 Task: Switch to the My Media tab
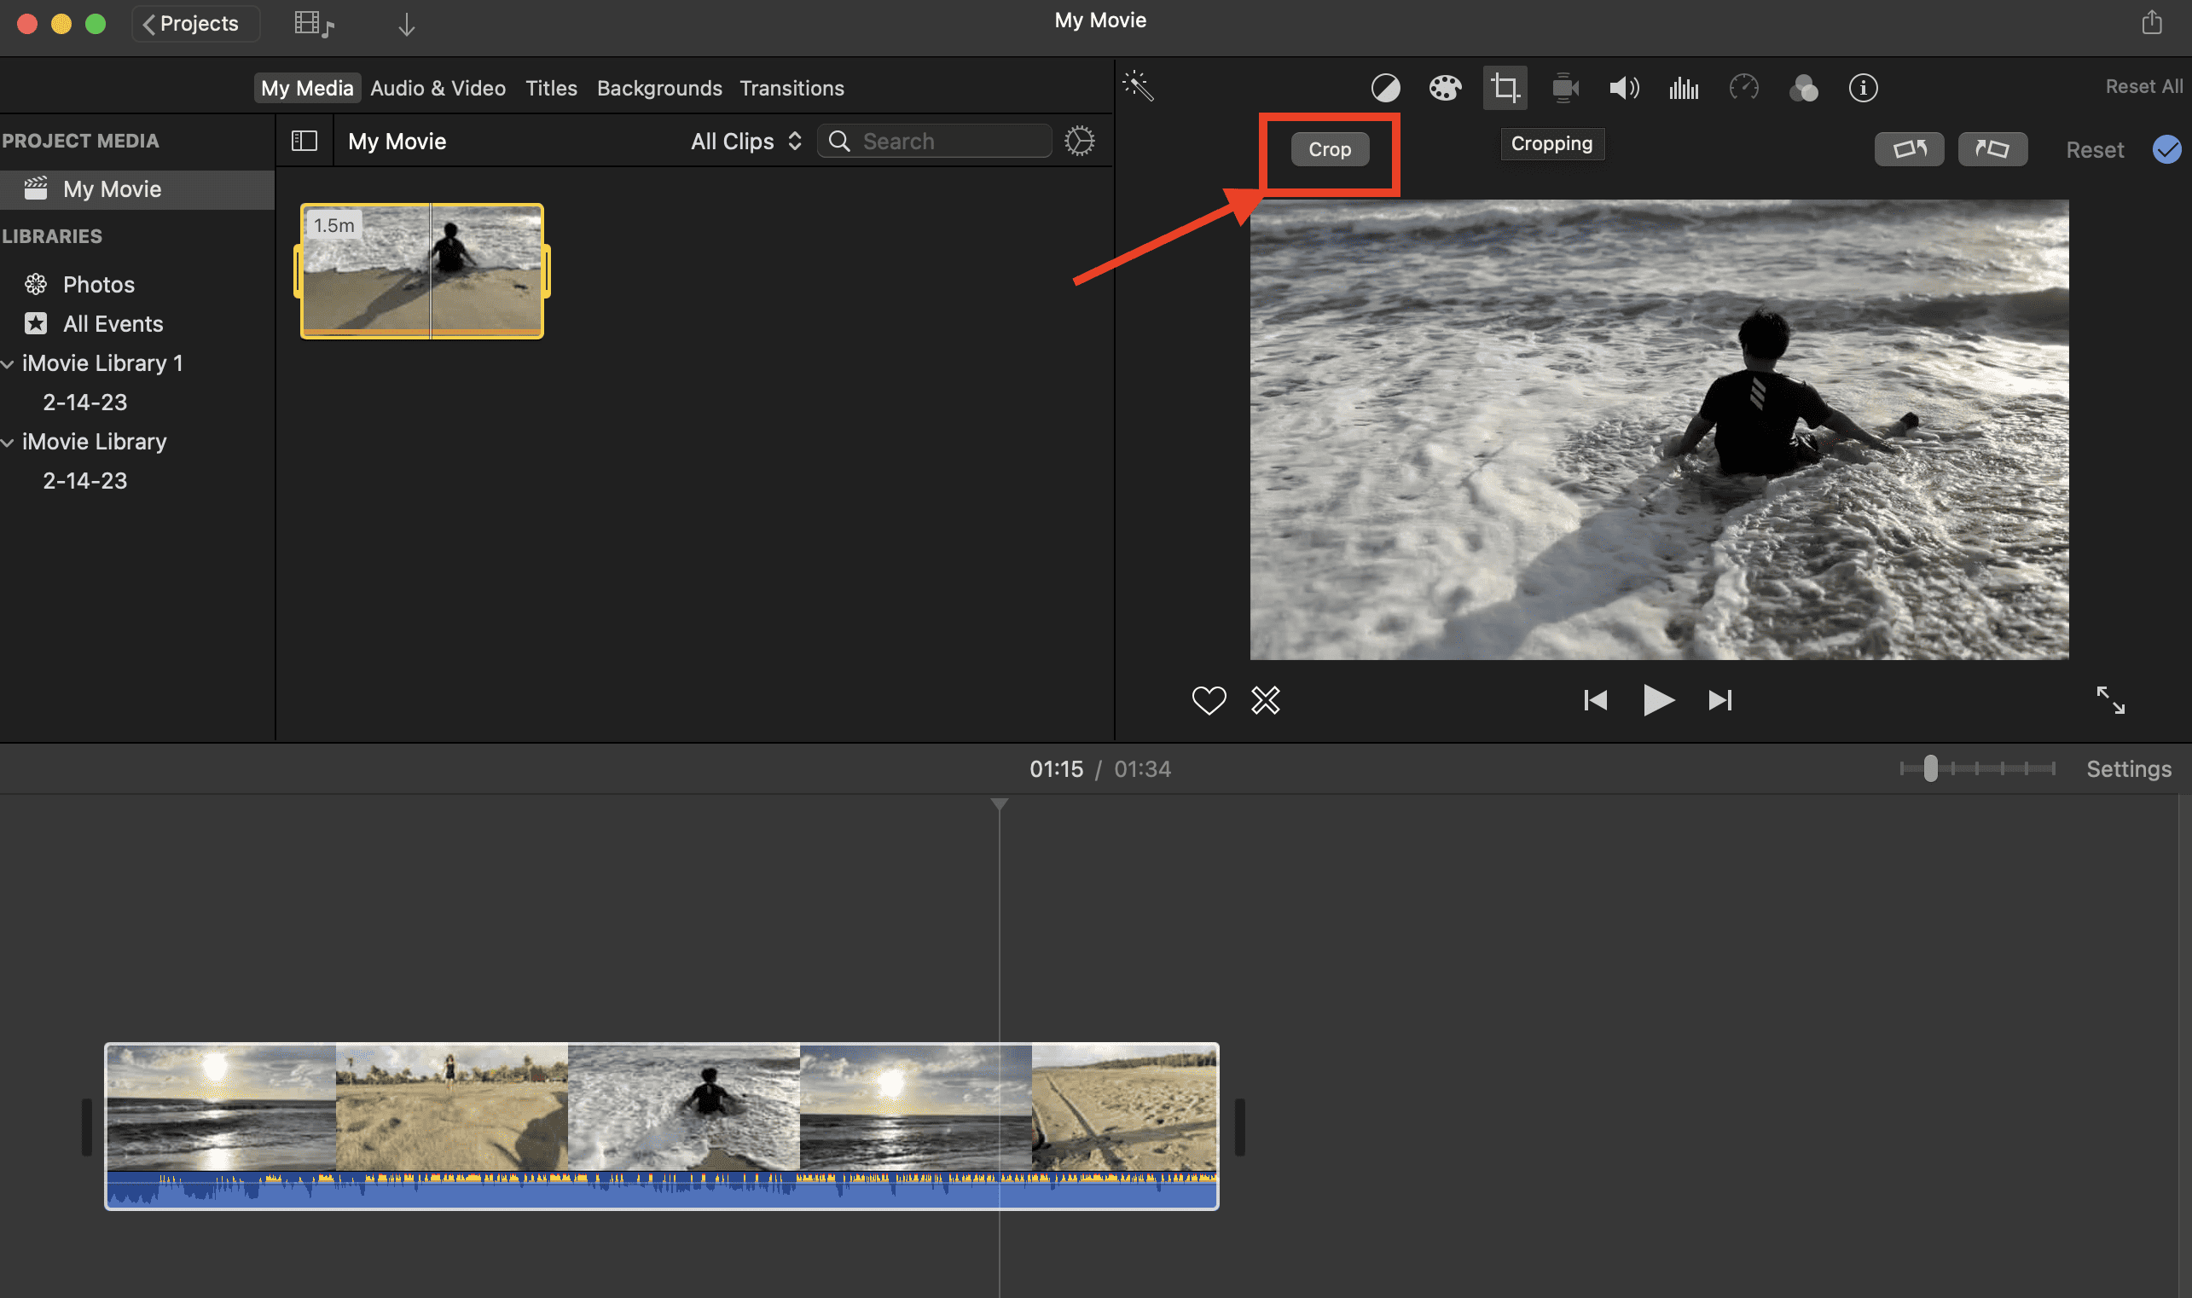[x=307, y=89]
